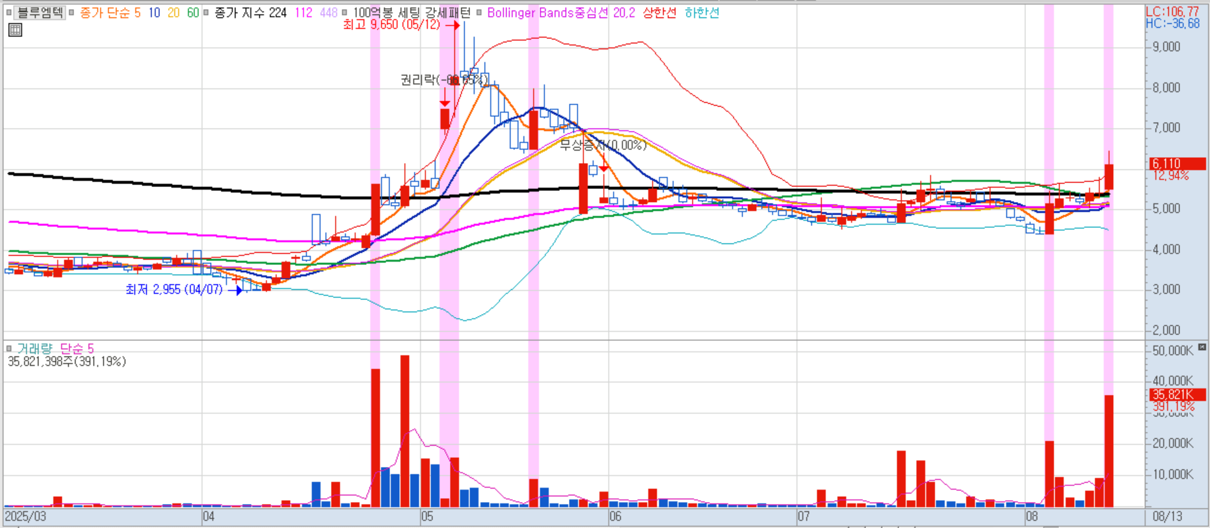Click the 8,000 price axis label
1210x528 pixels.
pos(1166,88)
